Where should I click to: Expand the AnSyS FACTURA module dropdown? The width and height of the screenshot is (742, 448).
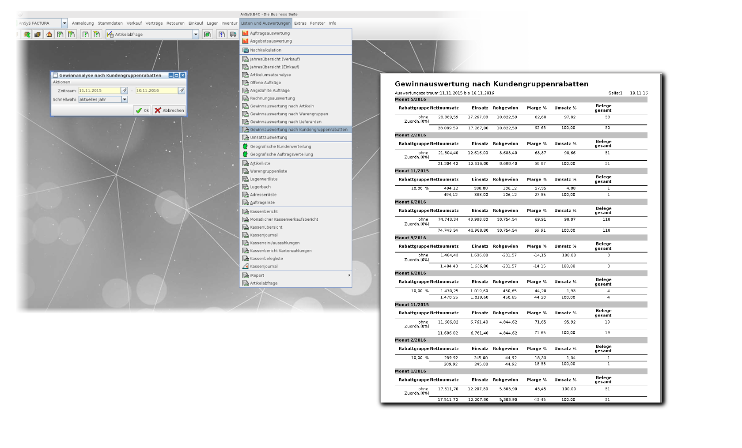click(64, 23)
